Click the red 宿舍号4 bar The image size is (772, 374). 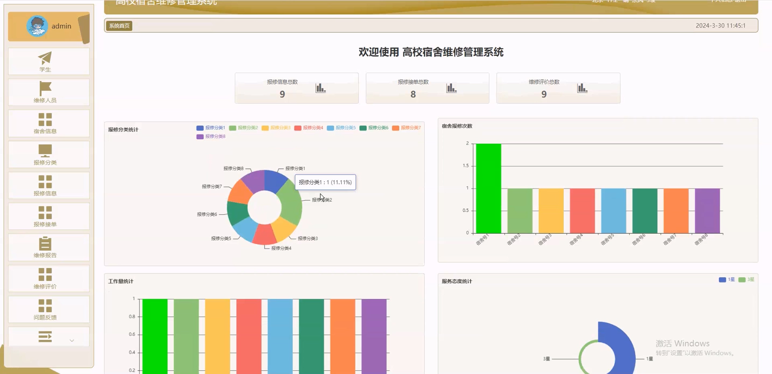582,211
